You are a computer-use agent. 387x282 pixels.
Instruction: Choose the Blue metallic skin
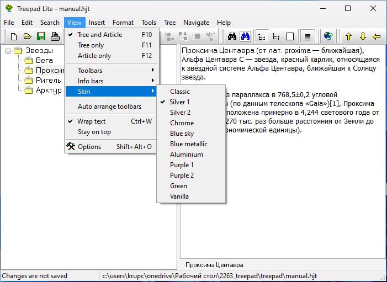(191, 144)
